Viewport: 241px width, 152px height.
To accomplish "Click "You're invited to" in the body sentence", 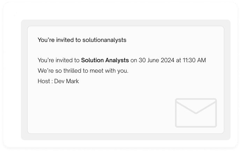I will point(59,60).
